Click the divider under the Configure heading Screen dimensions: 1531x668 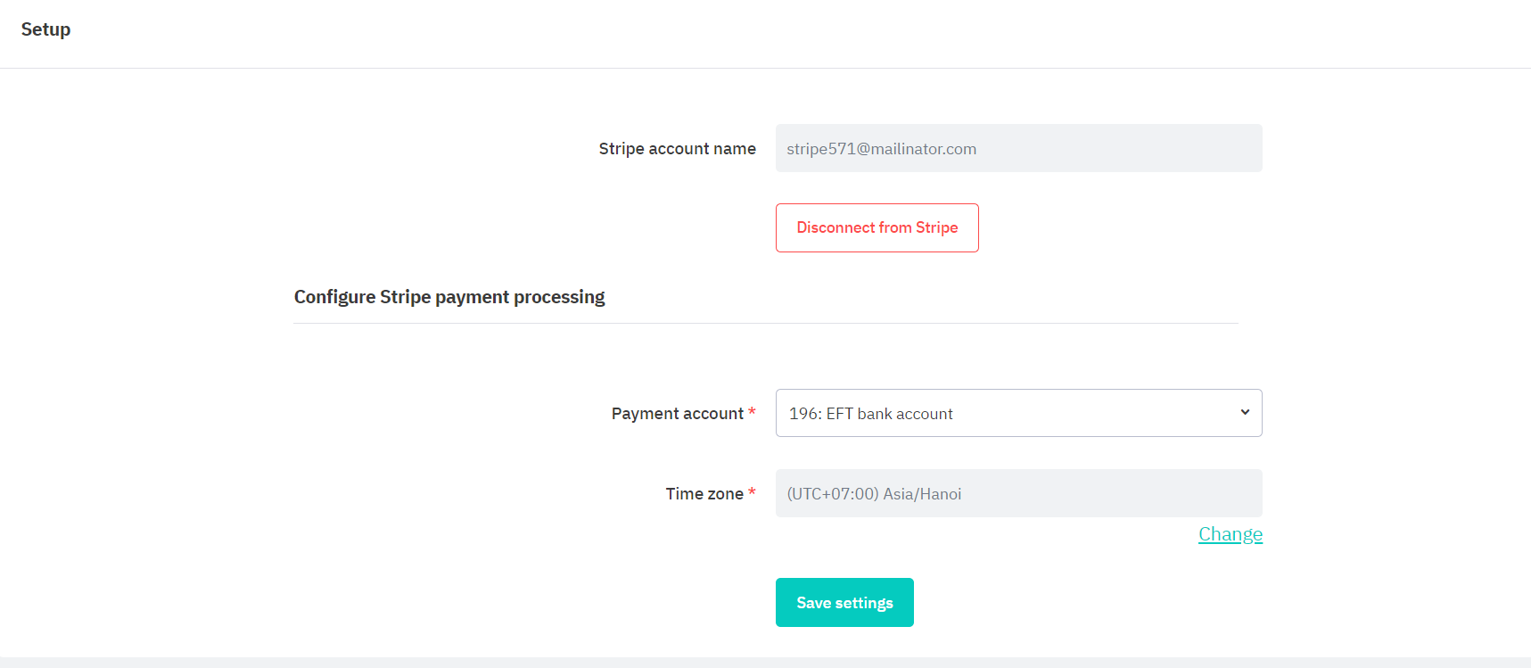765,323
